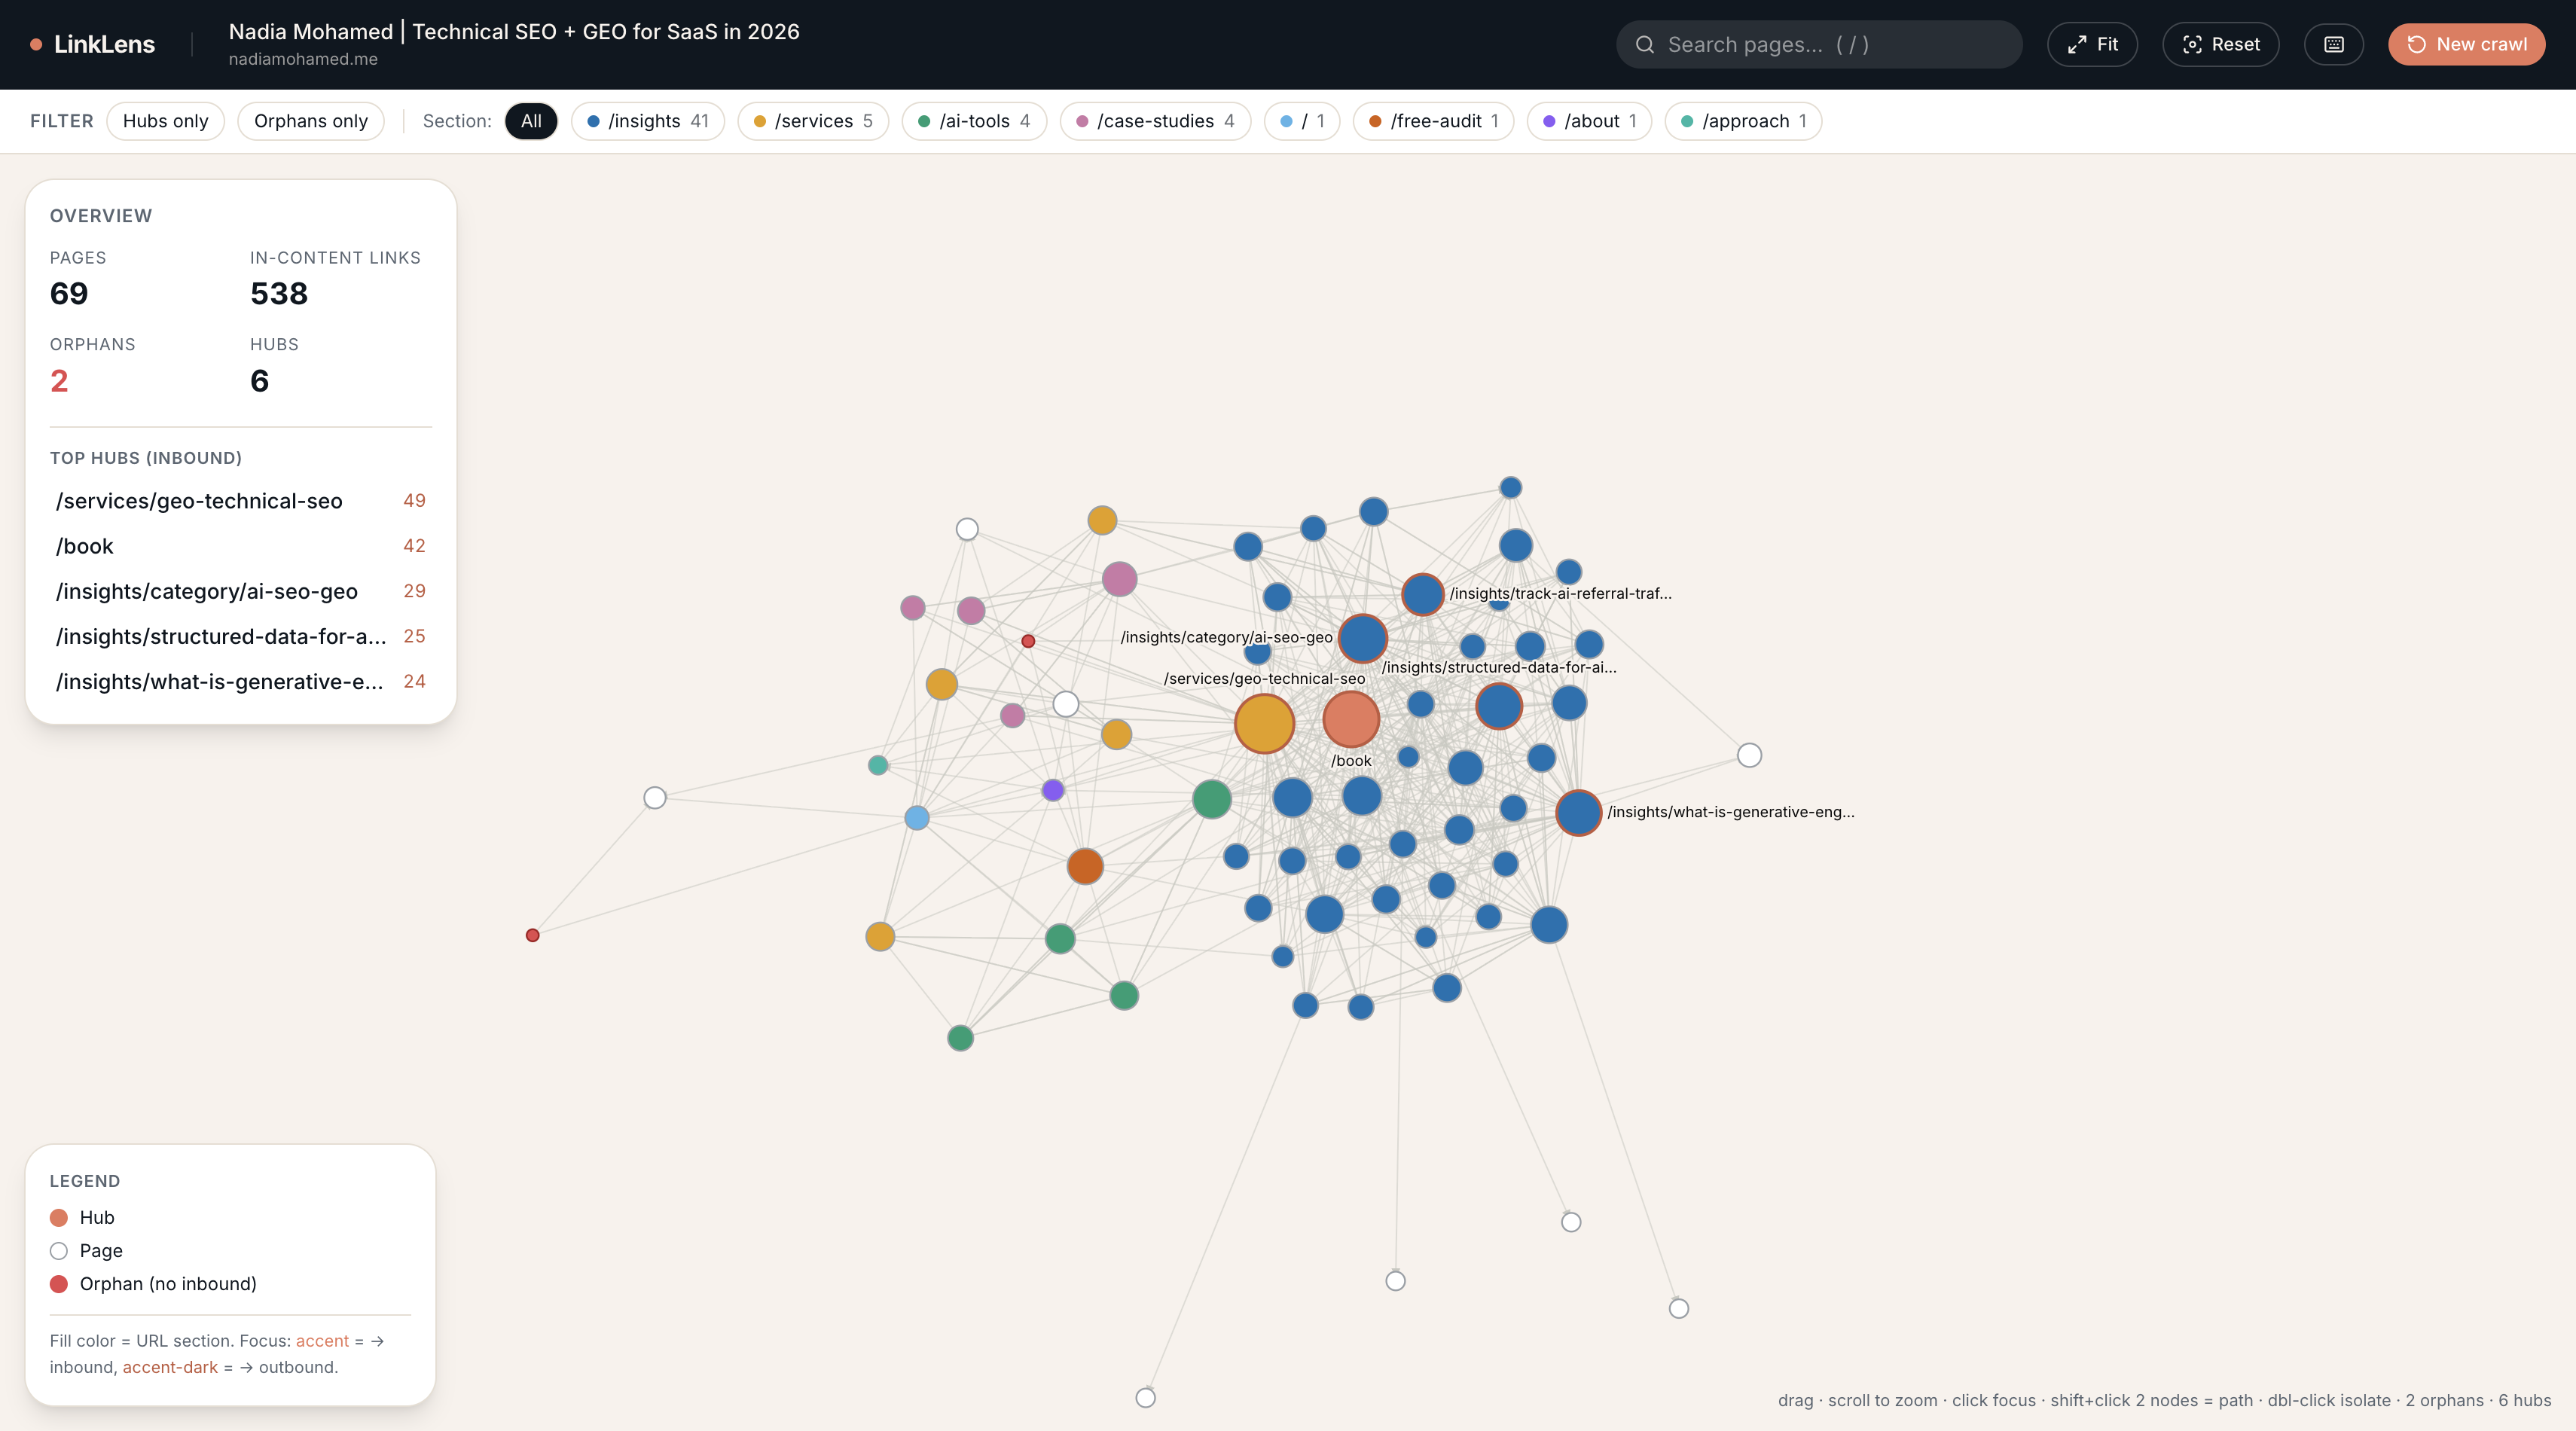The width and height of the screenshot is (2576, 1431).
Task: Click the Pages count value 69
Action: [x=69, y=294]
